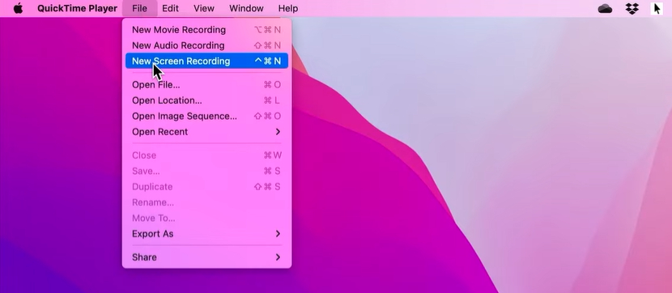Open the Edit menu

(x=170, y=8)
